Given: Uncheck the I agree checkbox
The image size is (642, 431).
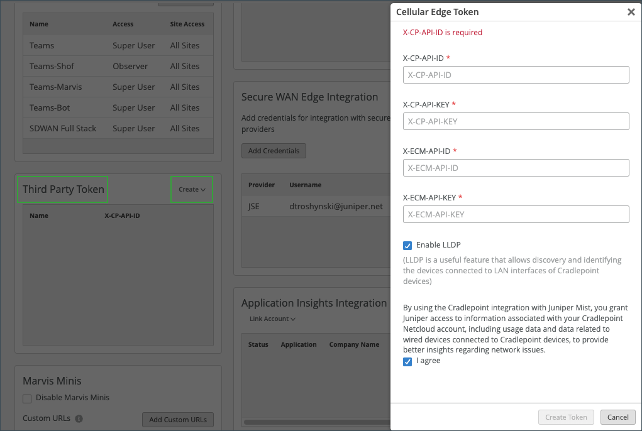Looking at the screenshot, I should coord(407,361).
